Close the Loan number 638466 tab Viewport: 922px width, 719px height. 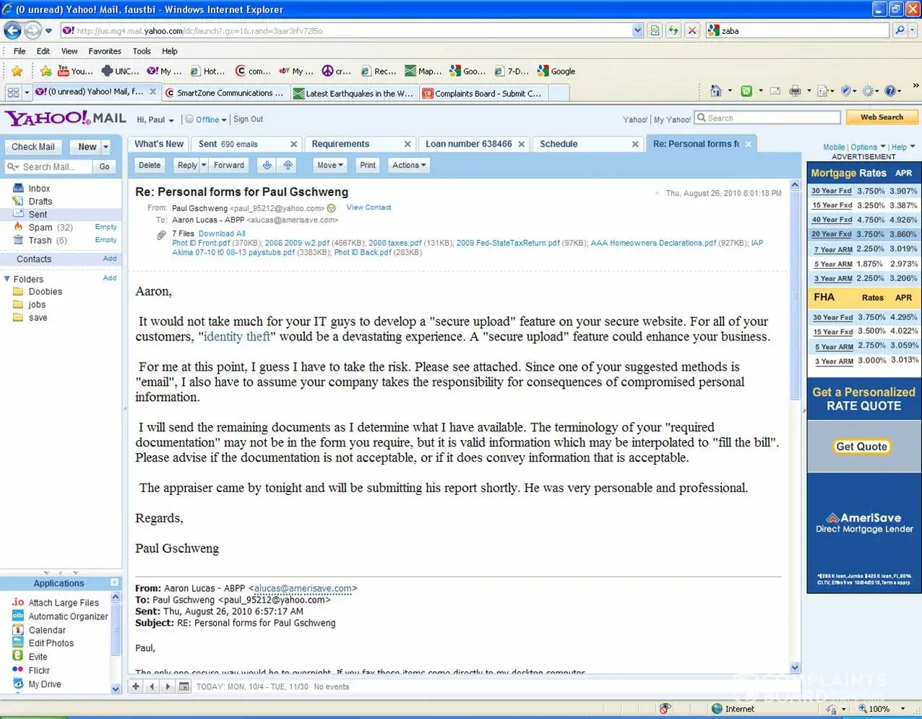521,145
